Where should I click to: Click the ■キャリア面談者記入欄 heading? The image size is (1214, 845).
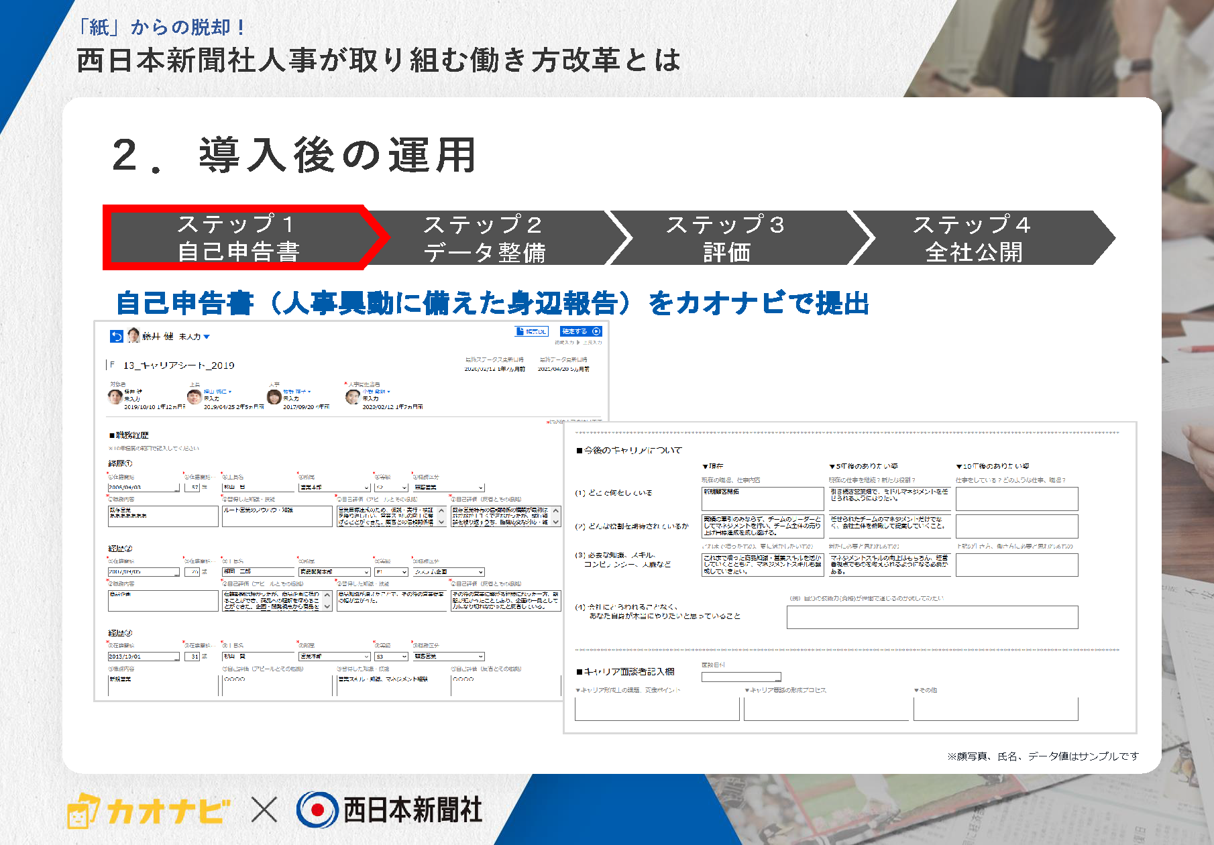click(x=626, y=671)
